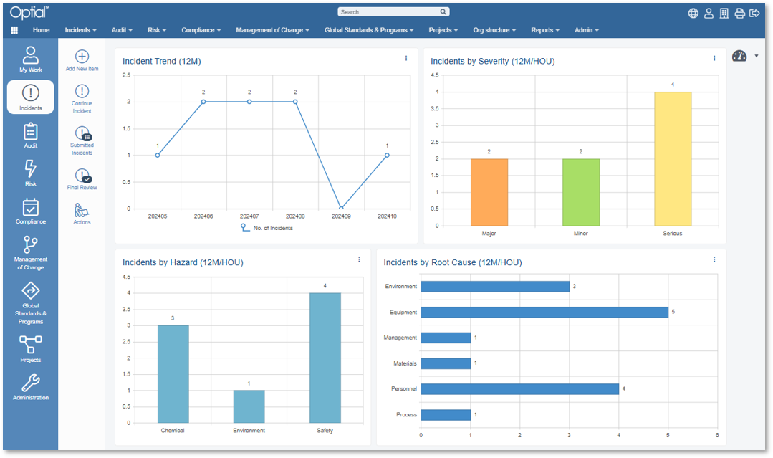This screenshot has width=773, height=458.
Task: Select the Home menu item
Action: pyautogui.click(x=41, y=30)
